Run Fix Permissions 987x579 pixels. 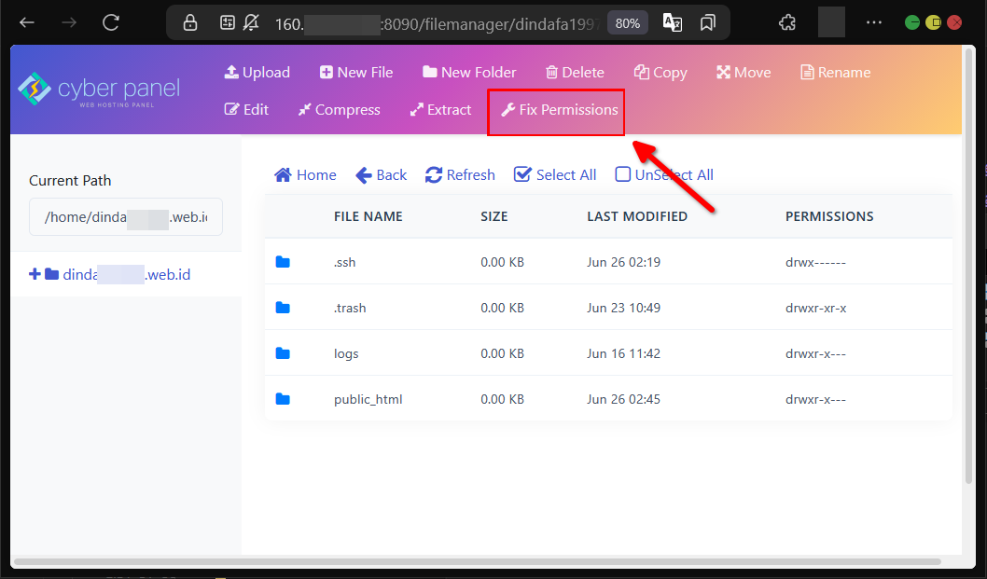click(559, 110)
